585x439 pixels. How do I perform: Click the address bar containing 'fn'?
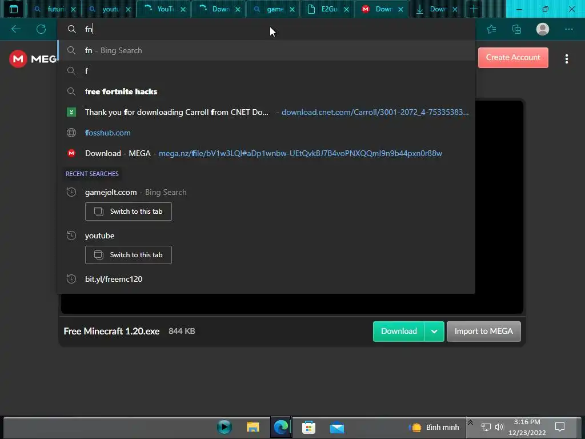point(266,29)
